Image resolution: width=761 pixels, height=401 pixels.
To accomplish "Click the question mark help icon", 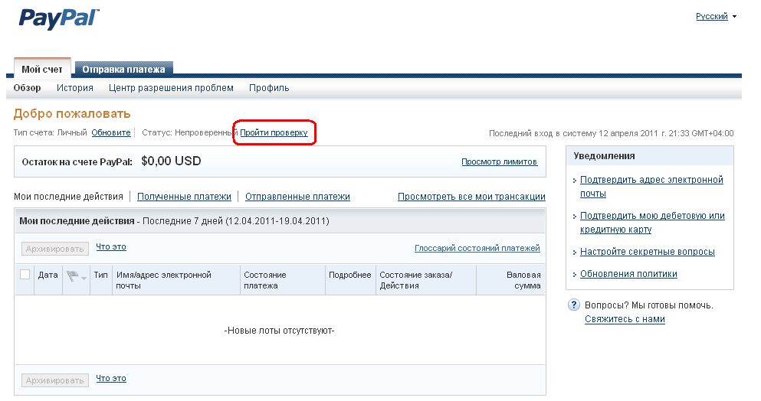I will tap(574, 305).
